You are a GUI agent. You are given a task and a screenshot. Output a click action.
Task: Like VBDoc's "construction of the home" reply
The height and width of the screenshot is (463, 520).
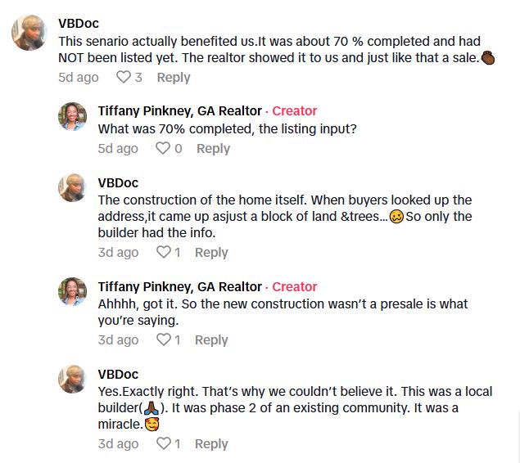point(163,252)
